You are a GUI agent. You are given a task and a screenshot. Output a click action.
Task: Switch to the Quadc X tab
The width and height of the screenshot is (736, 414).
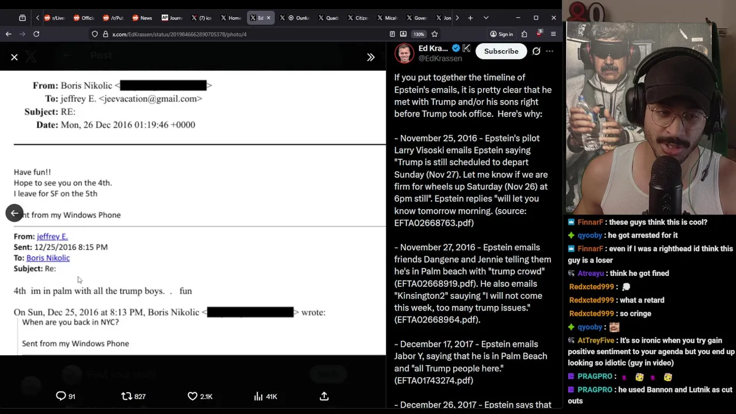(329, 18)
